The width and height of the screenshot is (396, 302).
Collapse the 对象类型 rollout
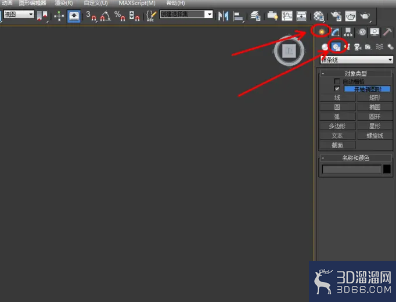coord(355,74)
